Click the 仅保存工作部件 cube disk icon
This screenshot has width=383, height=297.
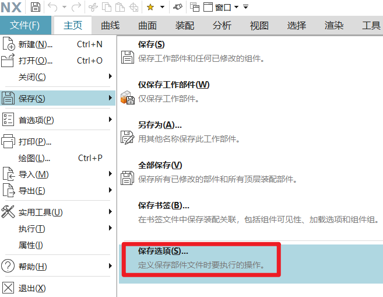(128, 97)
